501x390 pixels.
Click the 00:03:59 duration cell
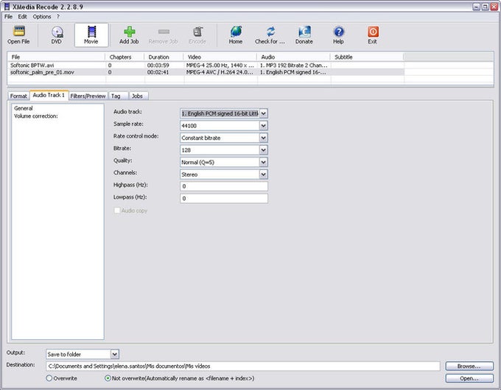pos(158,65)
